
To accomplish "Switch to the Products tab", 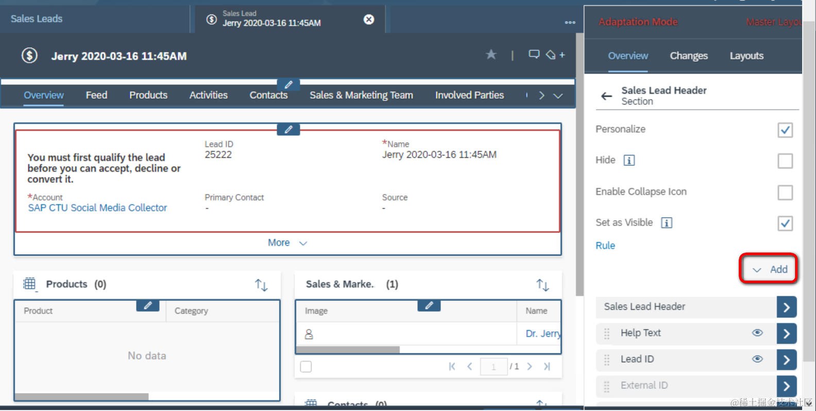I will coord(148,95).
